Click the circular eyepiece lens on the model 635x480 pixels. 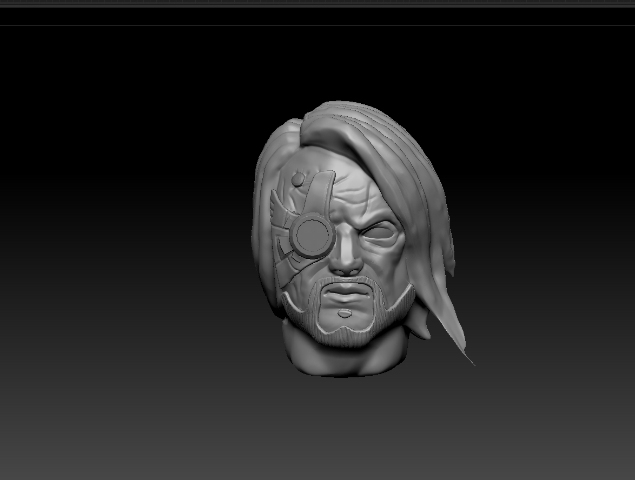312,236
